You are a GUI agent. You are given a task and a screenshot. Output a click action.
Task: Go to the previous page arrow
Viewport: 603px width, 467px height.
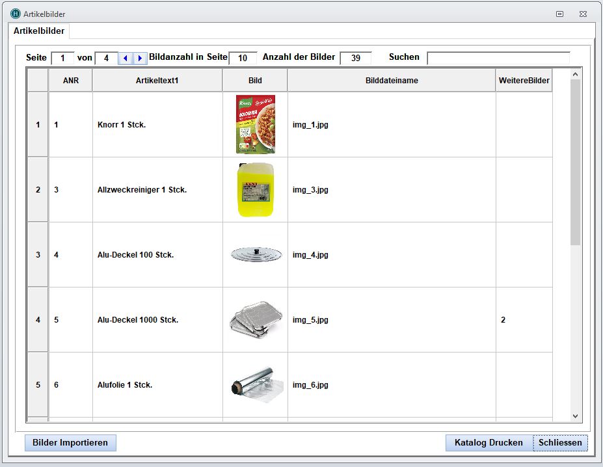pos(126,59)
